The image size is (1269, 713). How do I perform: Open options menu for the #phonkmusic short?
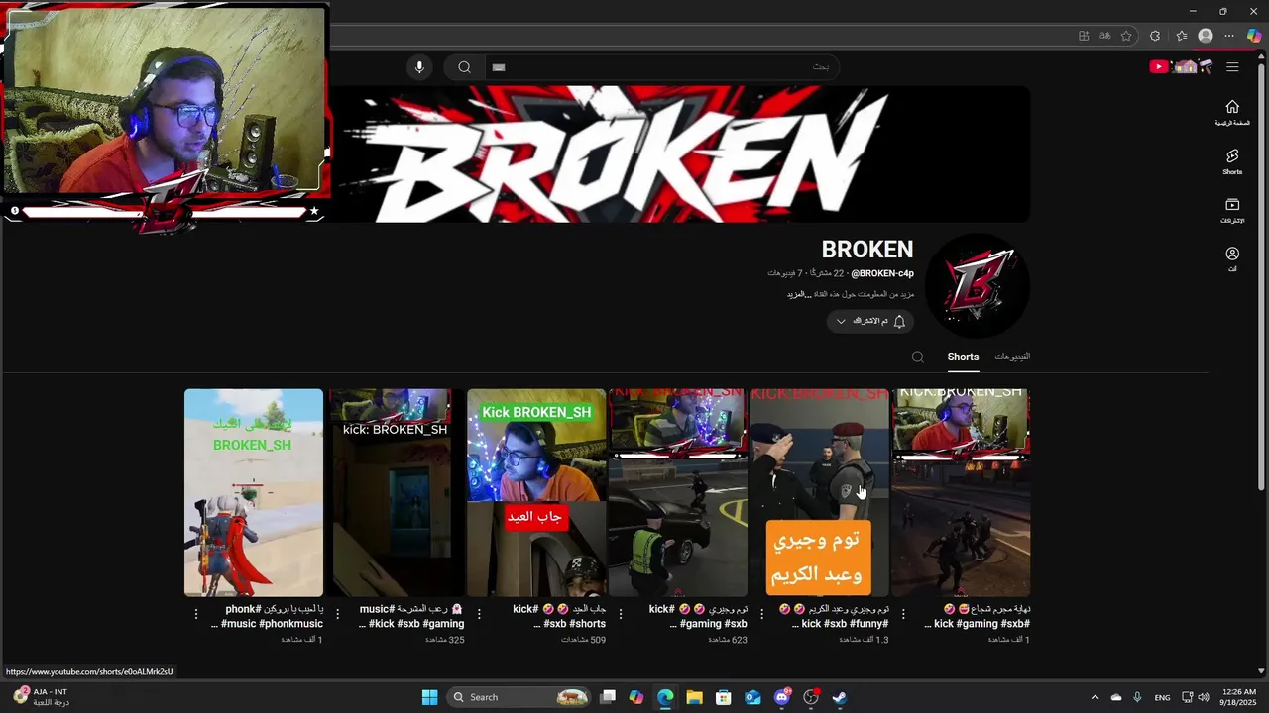[195, 614]
